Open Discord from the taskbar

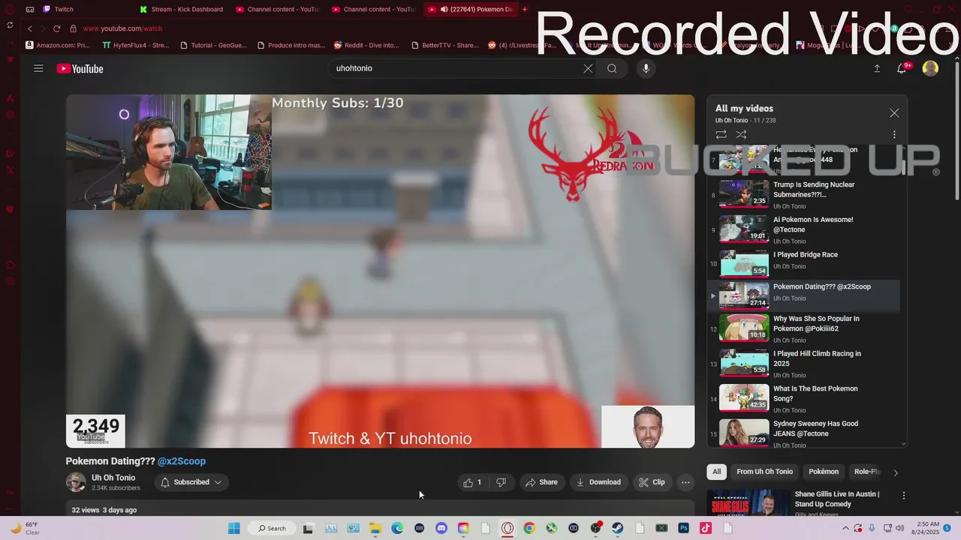coord(441,528)
